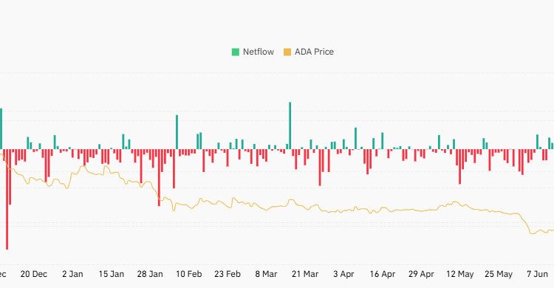Select the '25 May' axis label

click(x=499, y=274)
